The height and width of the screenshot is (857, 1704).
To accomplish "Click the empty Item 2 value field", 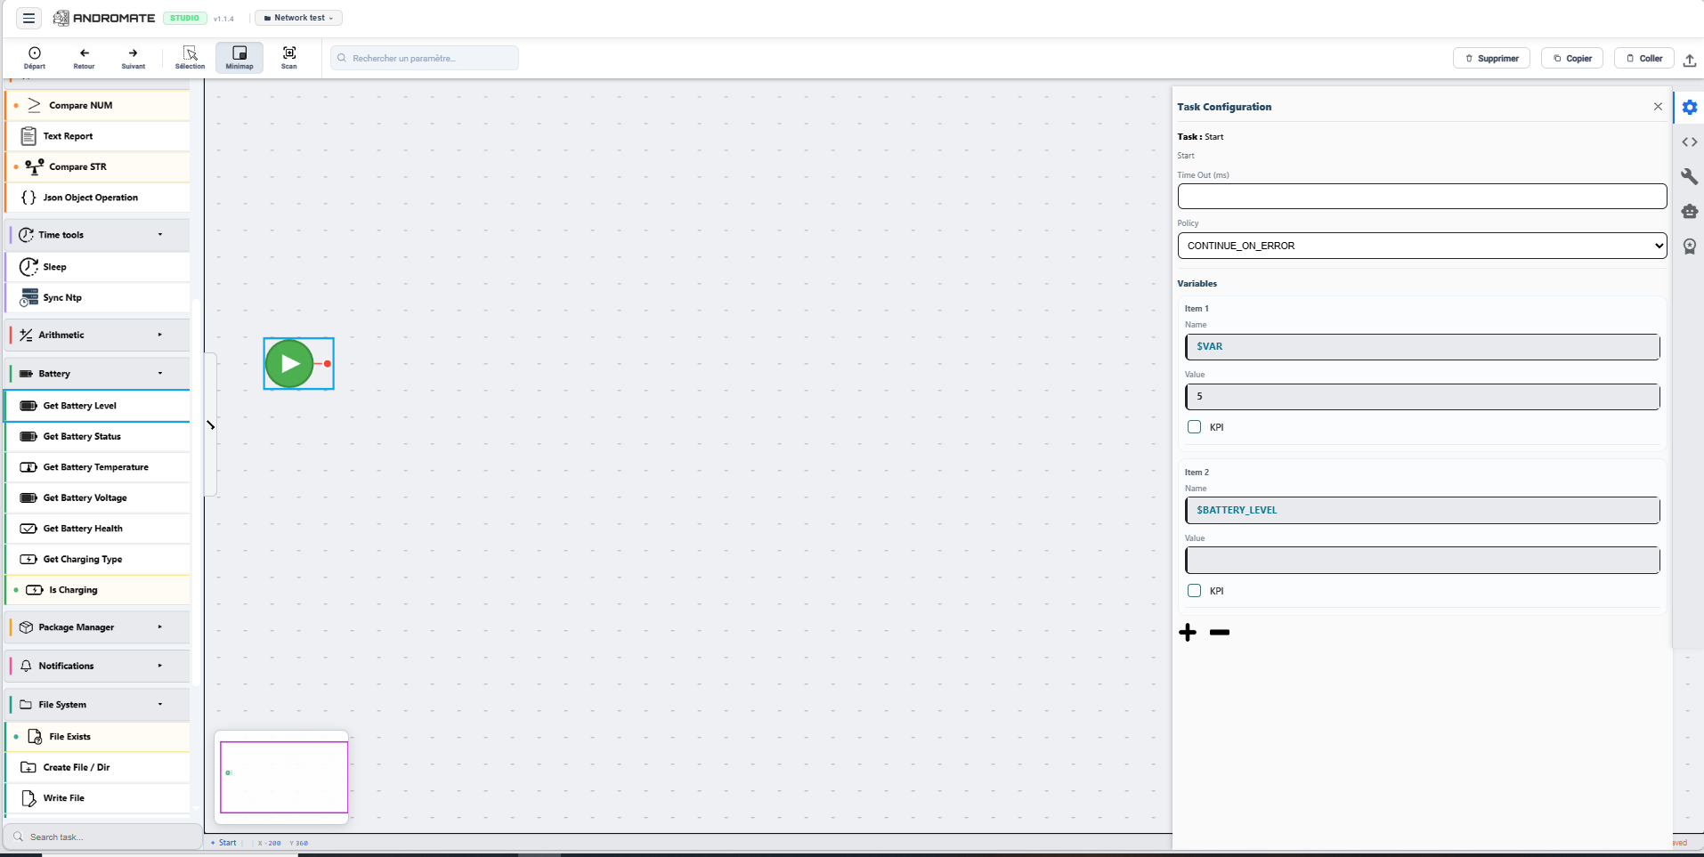I will [1423, 561].
